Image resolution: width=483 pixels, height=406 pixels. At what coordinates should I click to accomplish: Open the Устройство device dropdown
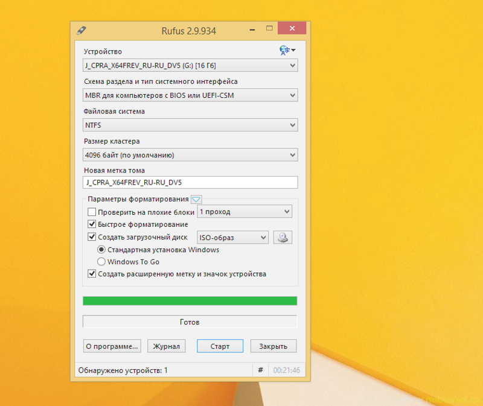click(x=190, y=66)
